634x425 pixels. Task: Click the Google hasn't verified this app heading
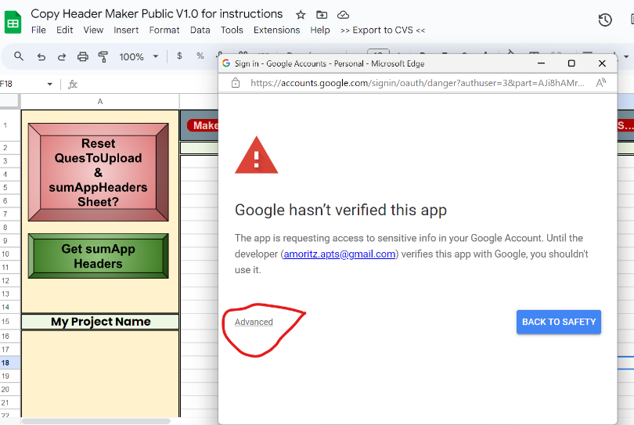[340, 210]
